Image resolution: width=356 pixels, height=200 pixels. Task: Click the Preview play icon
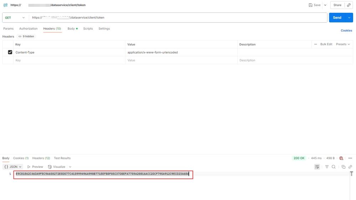point(29,167)
